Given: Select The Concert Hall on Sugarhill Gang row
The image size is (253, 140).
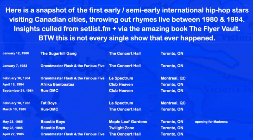Looking at the screenshot, I should pos(125,53).
